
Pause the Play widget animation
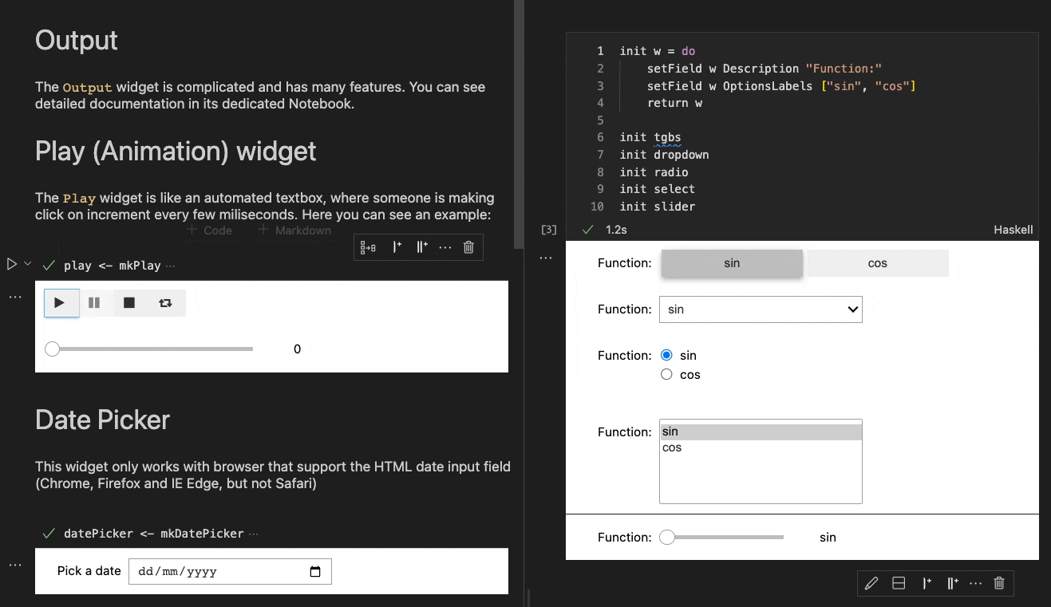(94, 303)
